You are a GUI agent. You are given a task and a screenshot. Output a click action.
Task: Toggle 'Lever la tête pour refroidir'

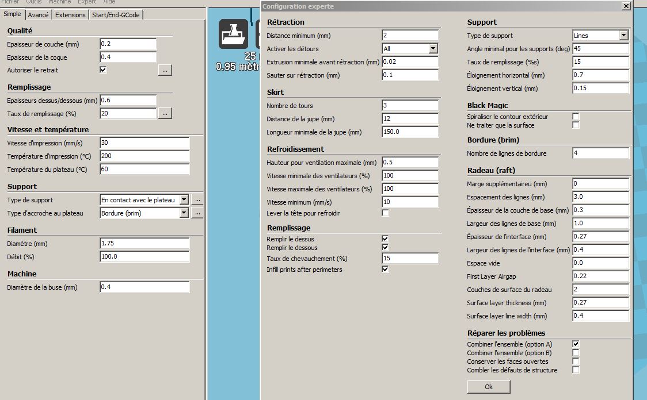click(386, 213)
